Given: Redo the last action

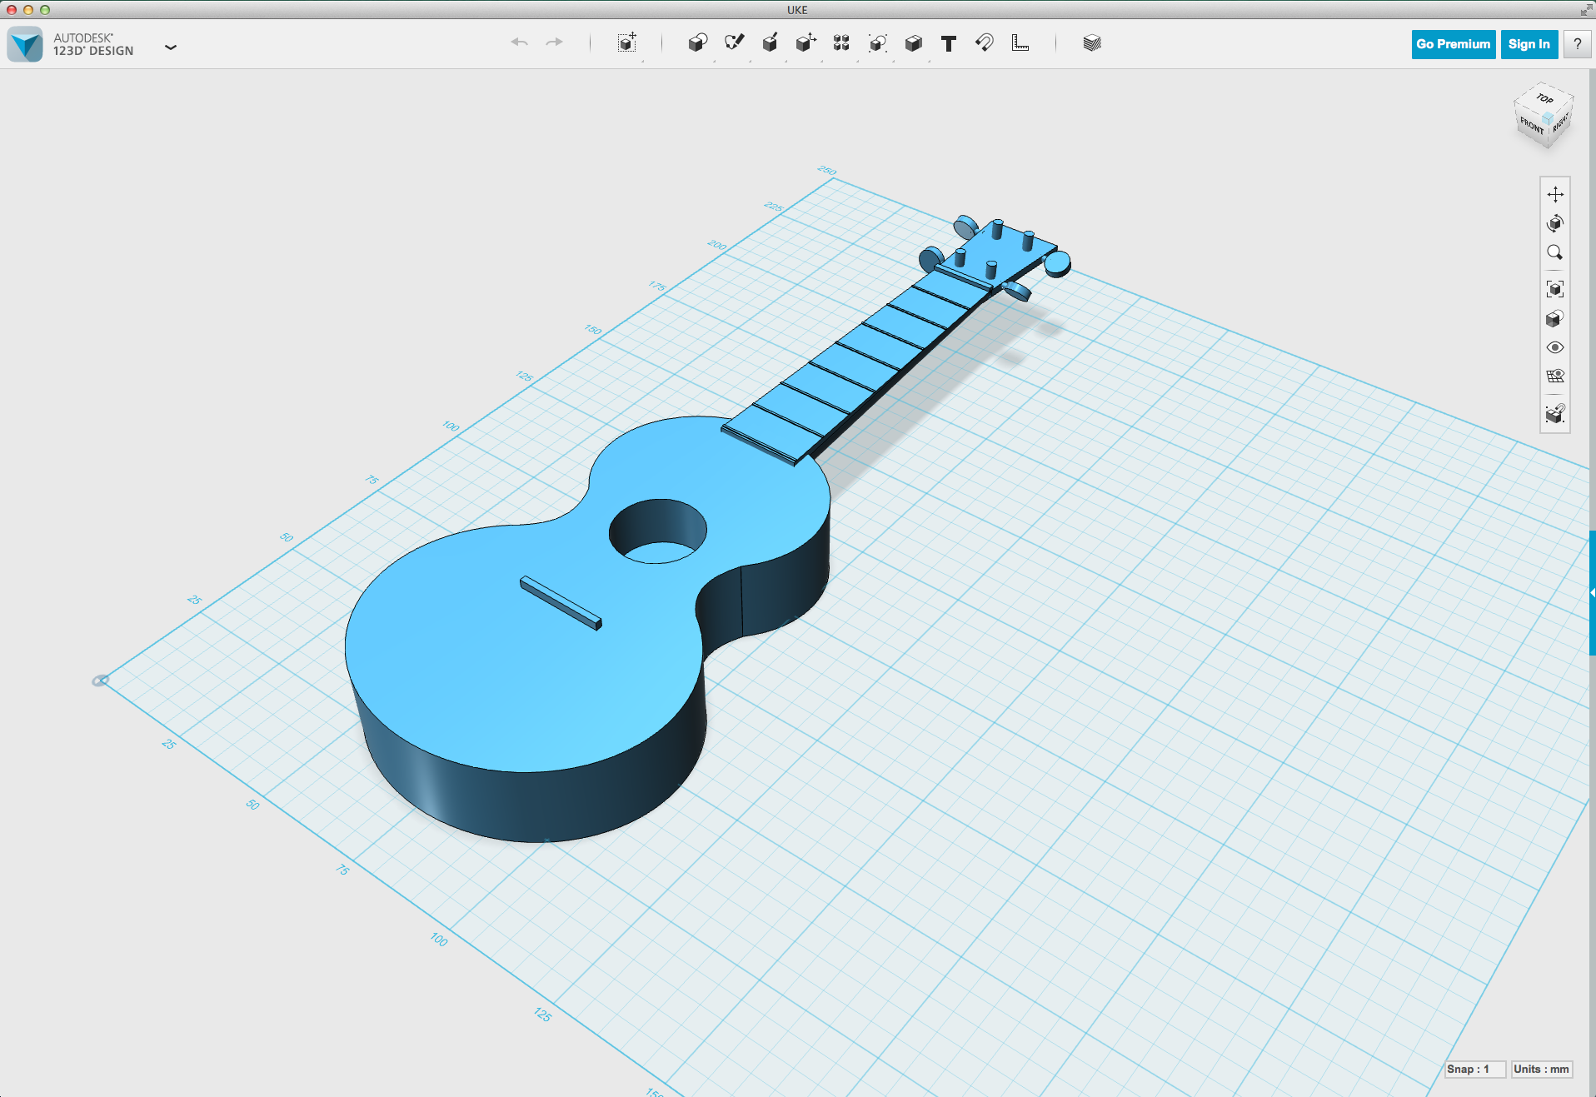Looking at the screenshot, I should pos(555,42).
